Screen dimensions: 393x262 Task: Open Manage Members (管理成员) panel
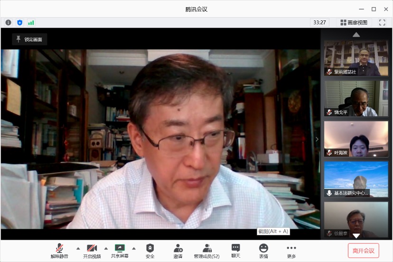coord(206,250)
